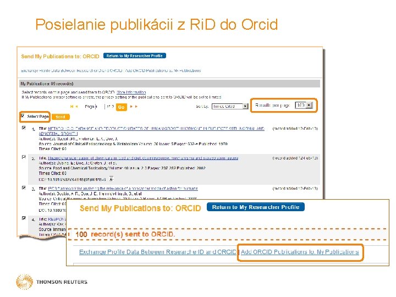396x297 pixels.
Task: Click record 2 Source Food and Chemical Toxicology text
Action: 122,168
